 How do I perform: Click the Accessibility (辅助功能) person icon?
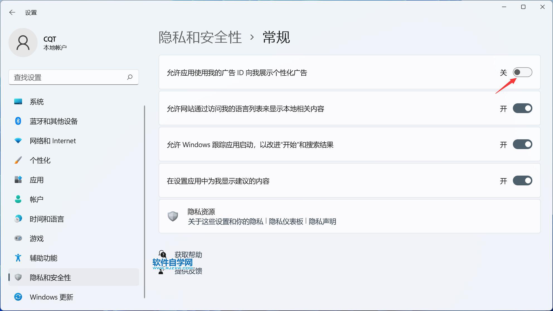(x=18, y=258)
